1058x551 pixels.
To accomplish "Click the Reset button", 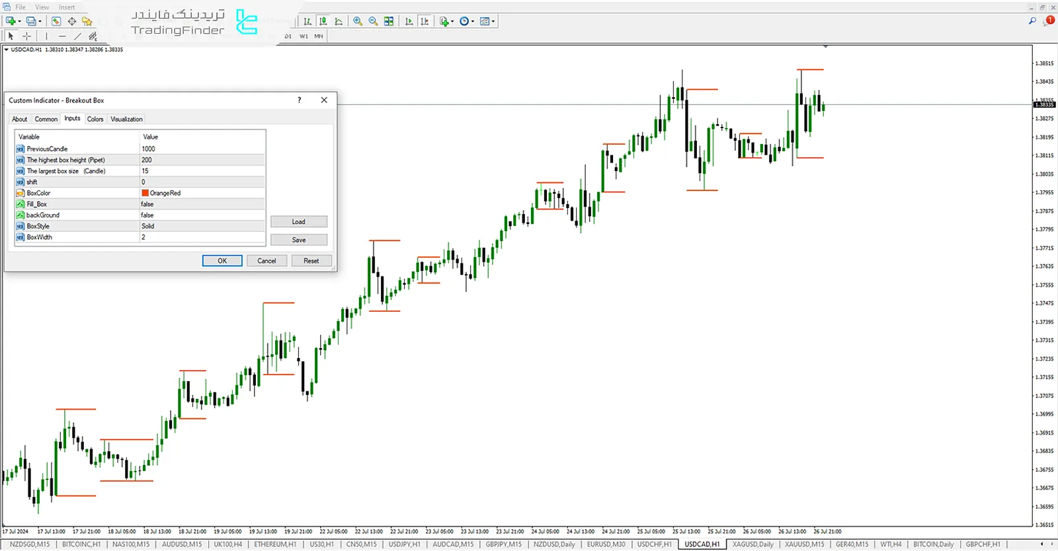I will [311, 261].
